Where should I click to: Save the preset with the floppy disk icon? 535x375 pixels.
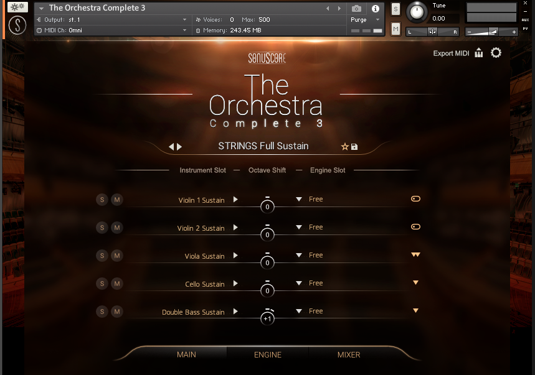354,147
